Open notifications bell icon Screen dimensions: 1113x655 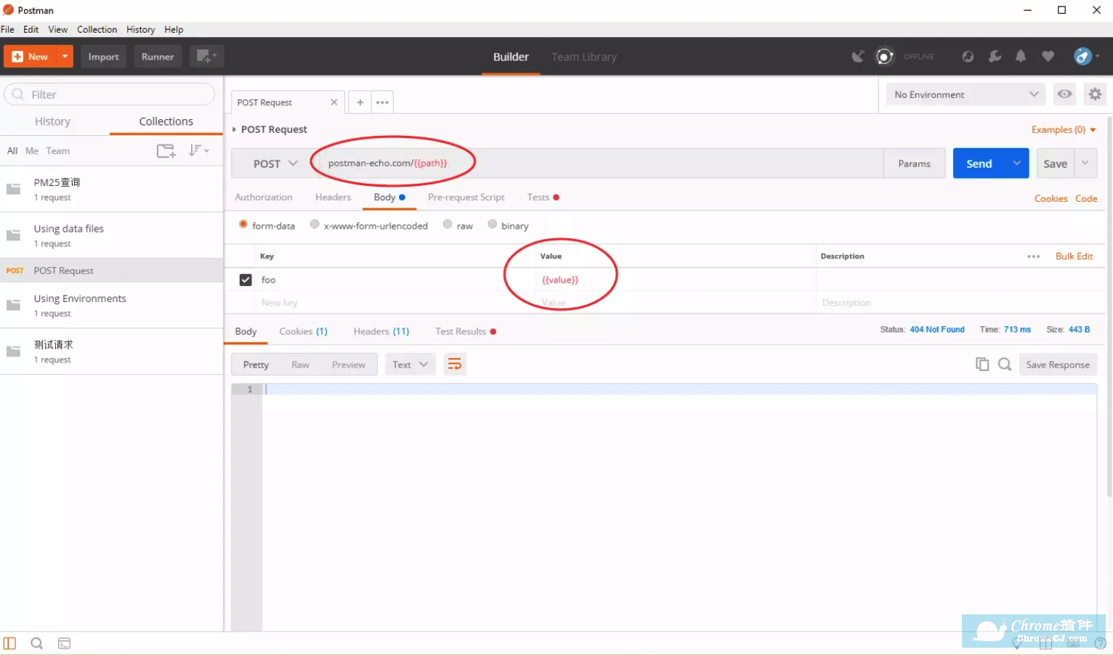tap(1021, 57)
